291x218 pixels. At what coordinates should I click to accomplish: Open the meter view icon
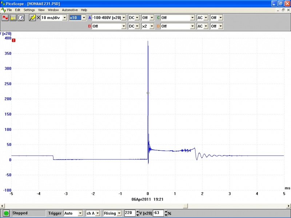click(21, 17)
